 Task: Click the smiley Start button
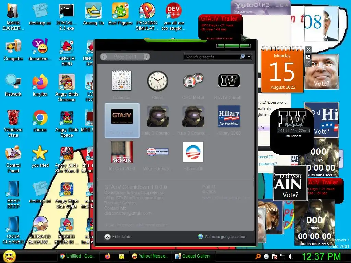9,256
